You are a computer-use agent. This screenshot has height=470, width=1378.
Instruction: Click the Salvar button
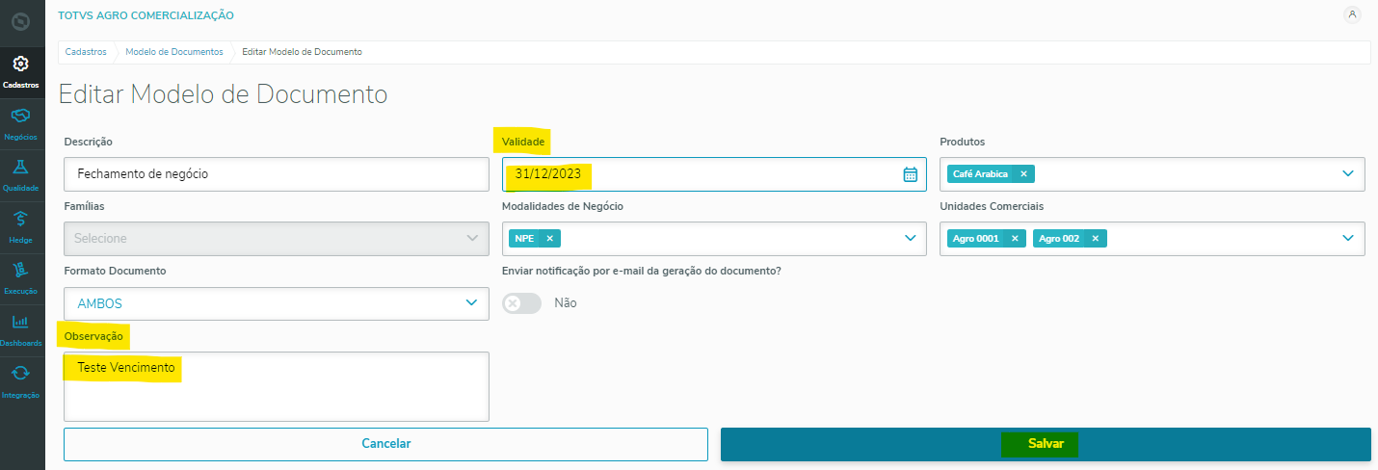[1046, 444]
